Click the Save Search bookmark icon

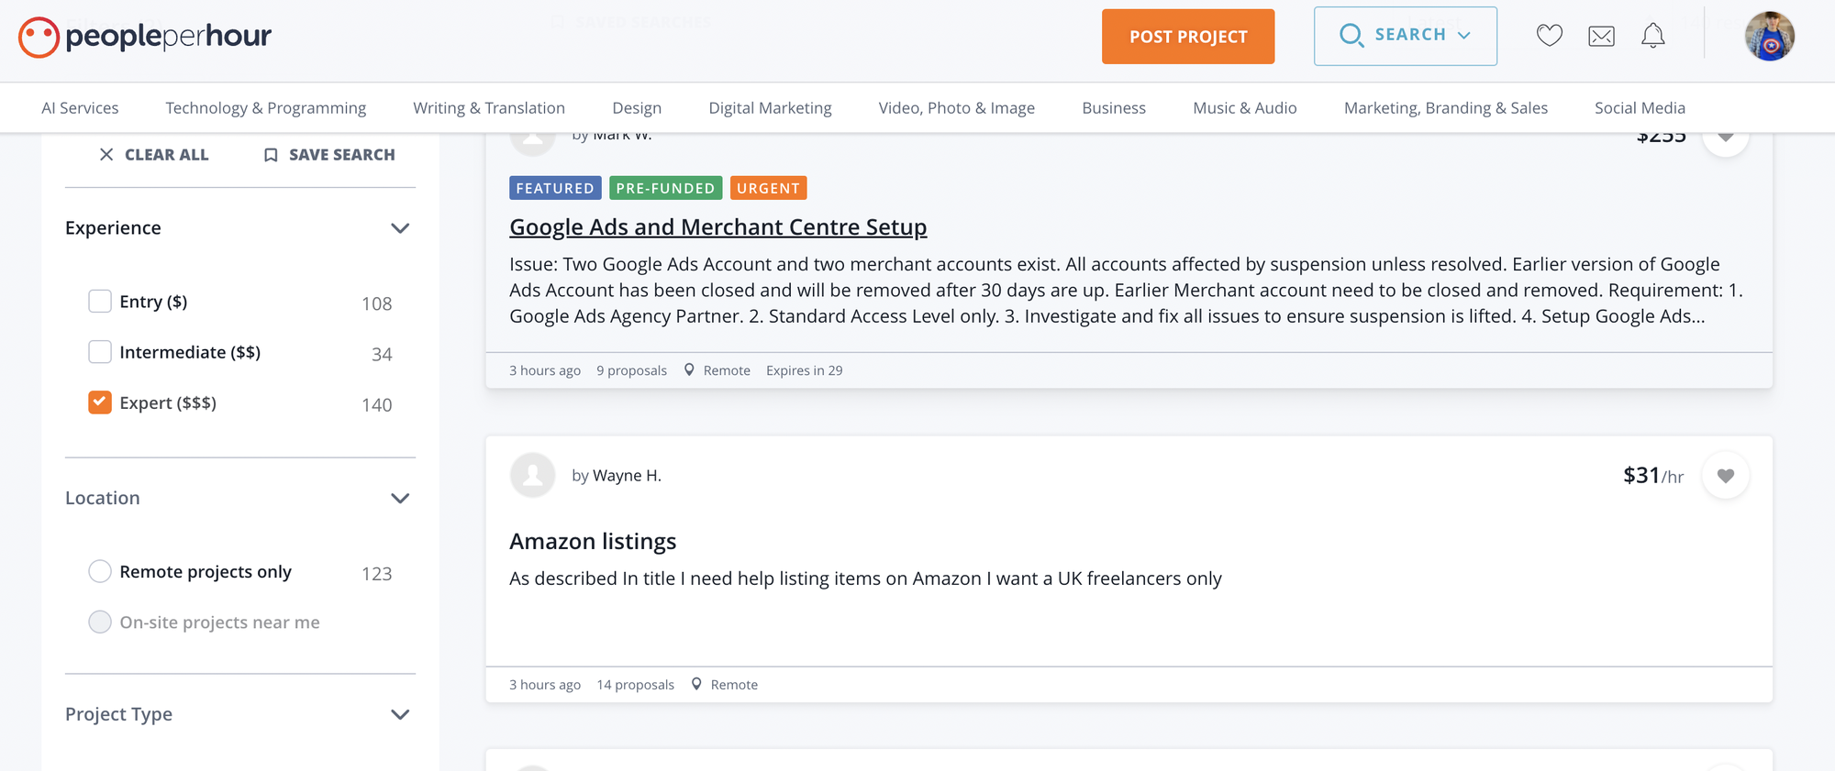271,155
